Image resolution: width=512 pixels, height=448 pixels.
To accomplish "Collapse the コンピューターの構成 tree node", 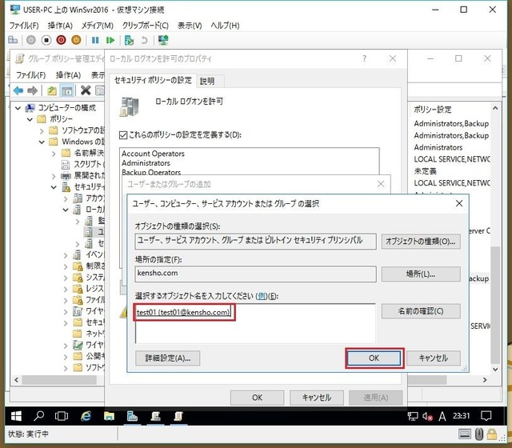I will (x=18, y=107).
